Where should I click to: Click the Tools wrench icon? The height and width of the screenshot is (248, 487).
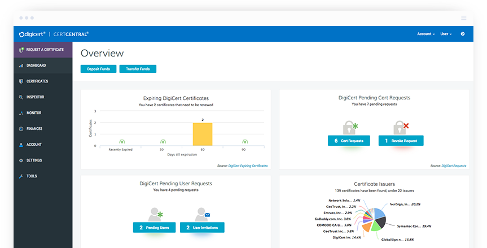click(x=21, y=176)
